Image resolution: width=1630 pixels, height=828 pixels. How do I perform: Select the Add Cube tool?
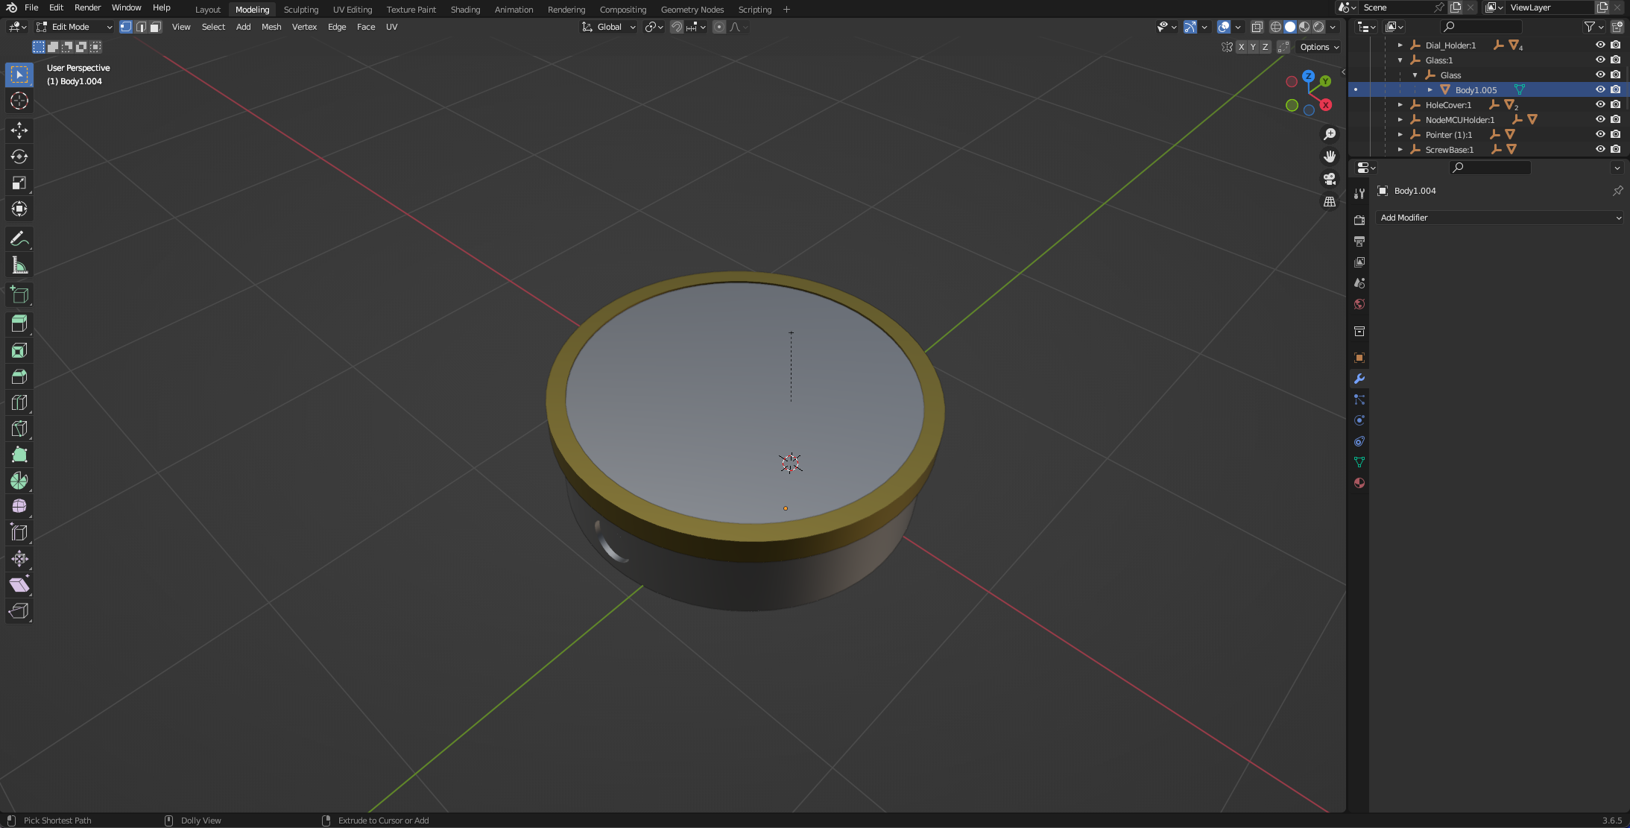tap(19, 295)
